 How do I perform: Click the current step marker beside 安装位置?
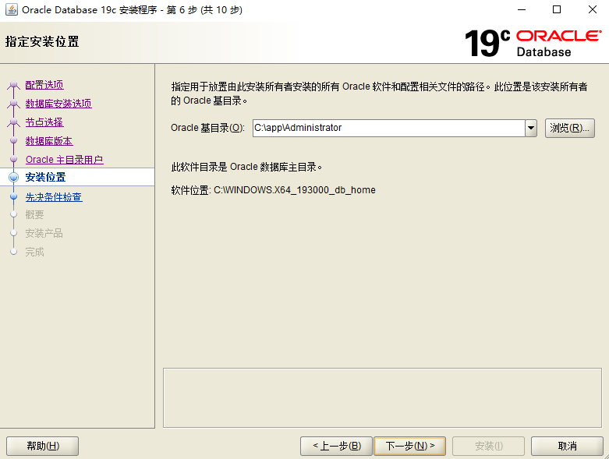[x=13, y=178]
